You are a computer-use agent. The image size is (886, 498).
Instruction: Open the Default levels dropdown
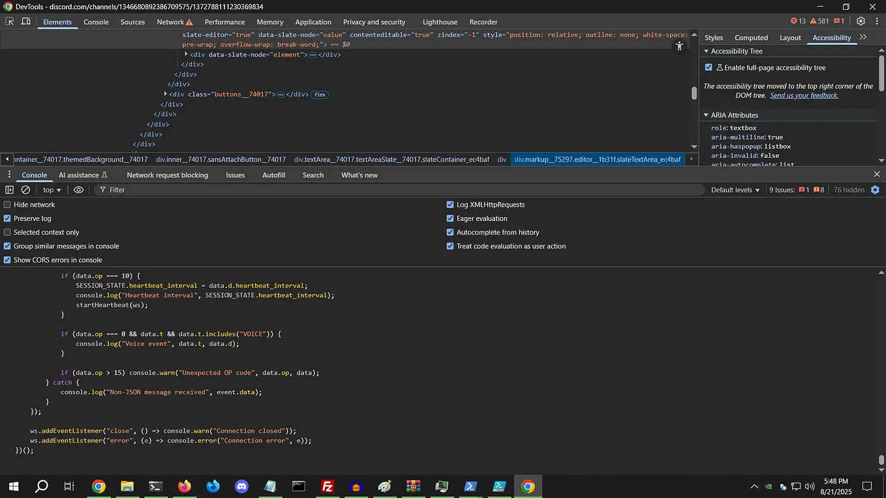click(x=735, y=190)
